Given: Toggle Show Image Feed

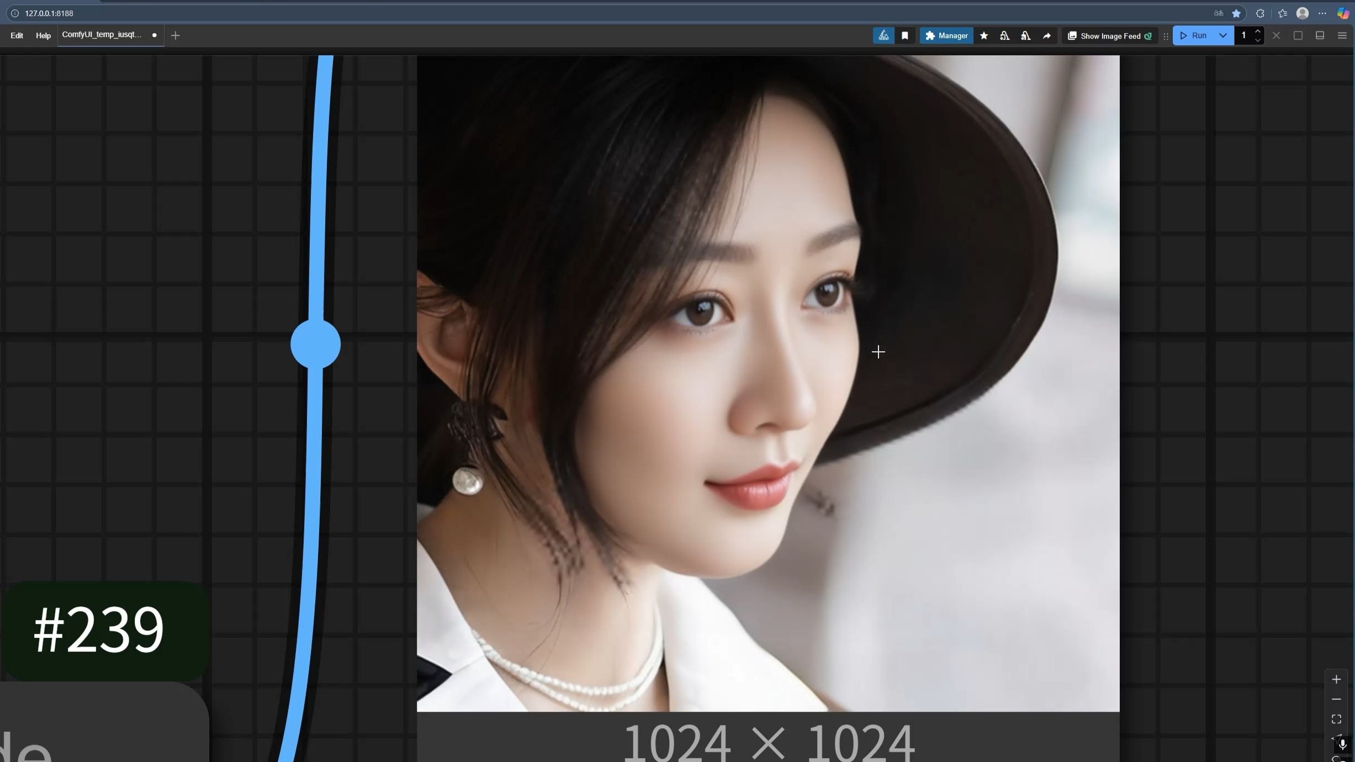Looking at the screenshot, I should coord(1109,36).
